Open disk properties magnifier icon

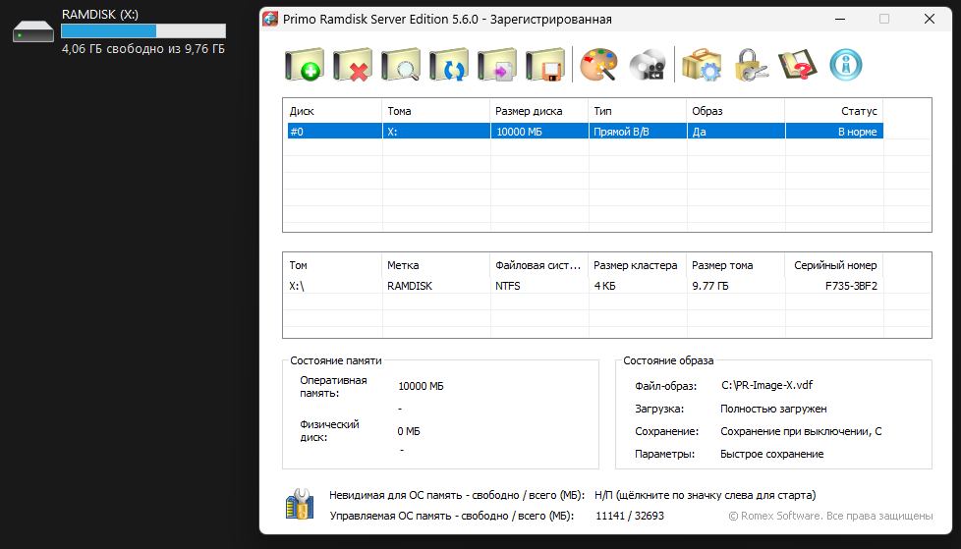click(401, 66)
